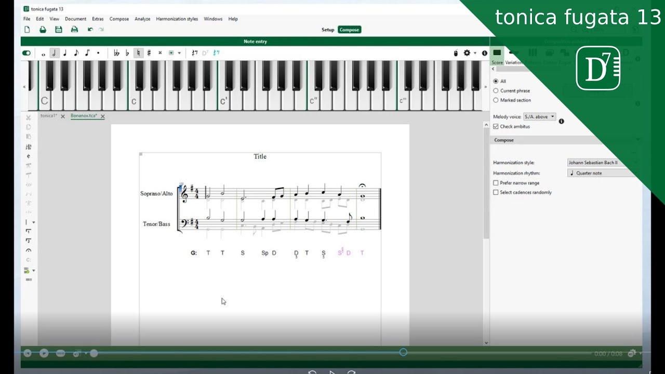This screenshot has width=665, height=374.
Task: Click the black rest-with-7 icon
Action: pyautogui.click(x=194, y=53)
